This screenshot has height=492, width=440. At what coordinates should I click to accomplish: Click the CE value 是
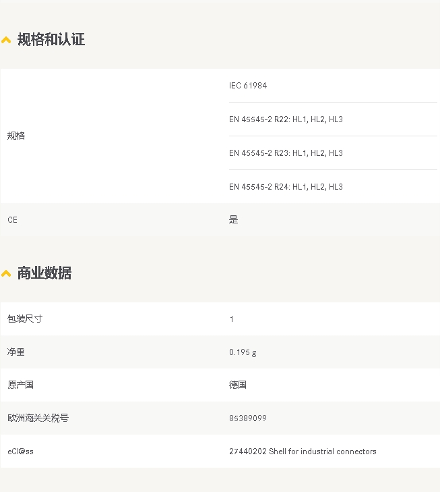pos(234,219)
